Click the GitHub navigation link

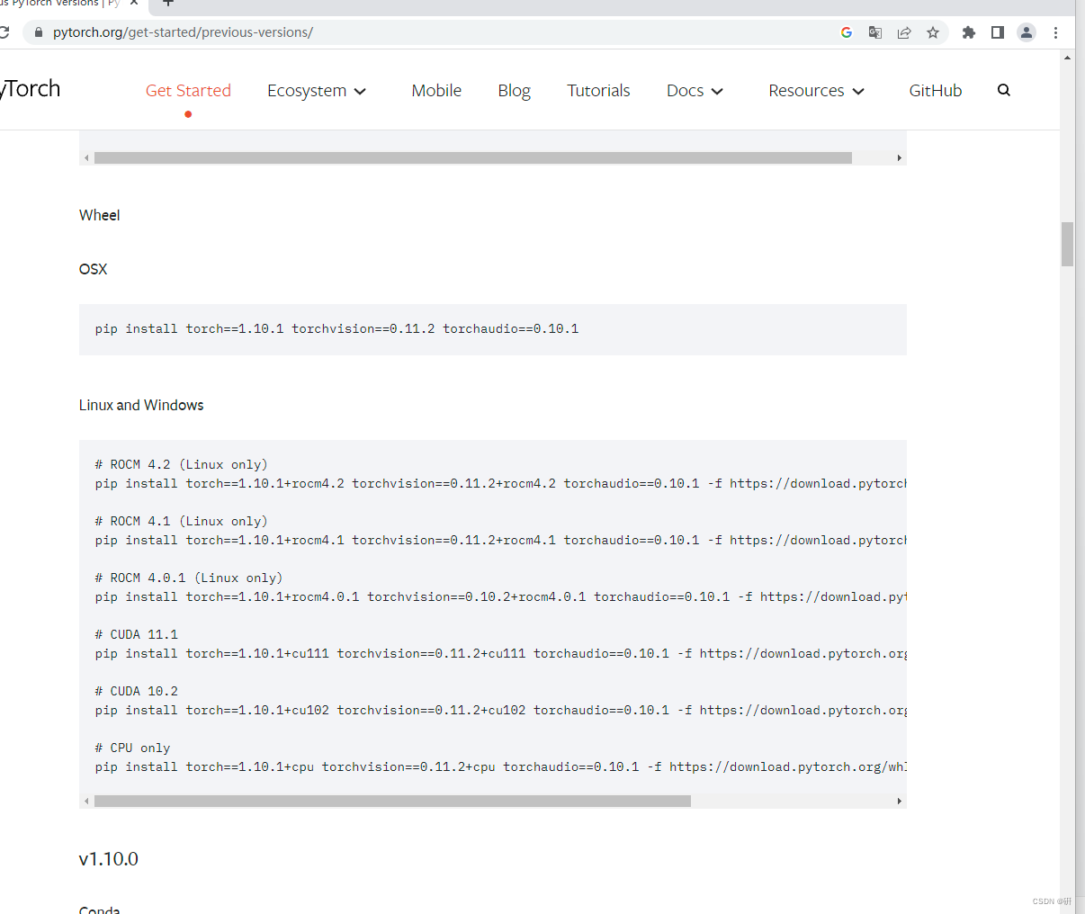pos(936,90)
